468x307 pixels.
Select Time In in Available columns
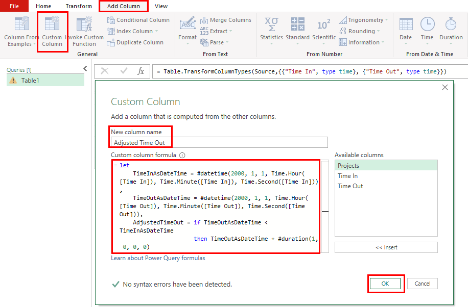click(386, 176)
